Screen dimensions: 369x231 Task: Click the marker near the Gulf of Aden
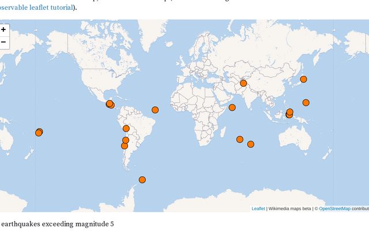[232, 107]
